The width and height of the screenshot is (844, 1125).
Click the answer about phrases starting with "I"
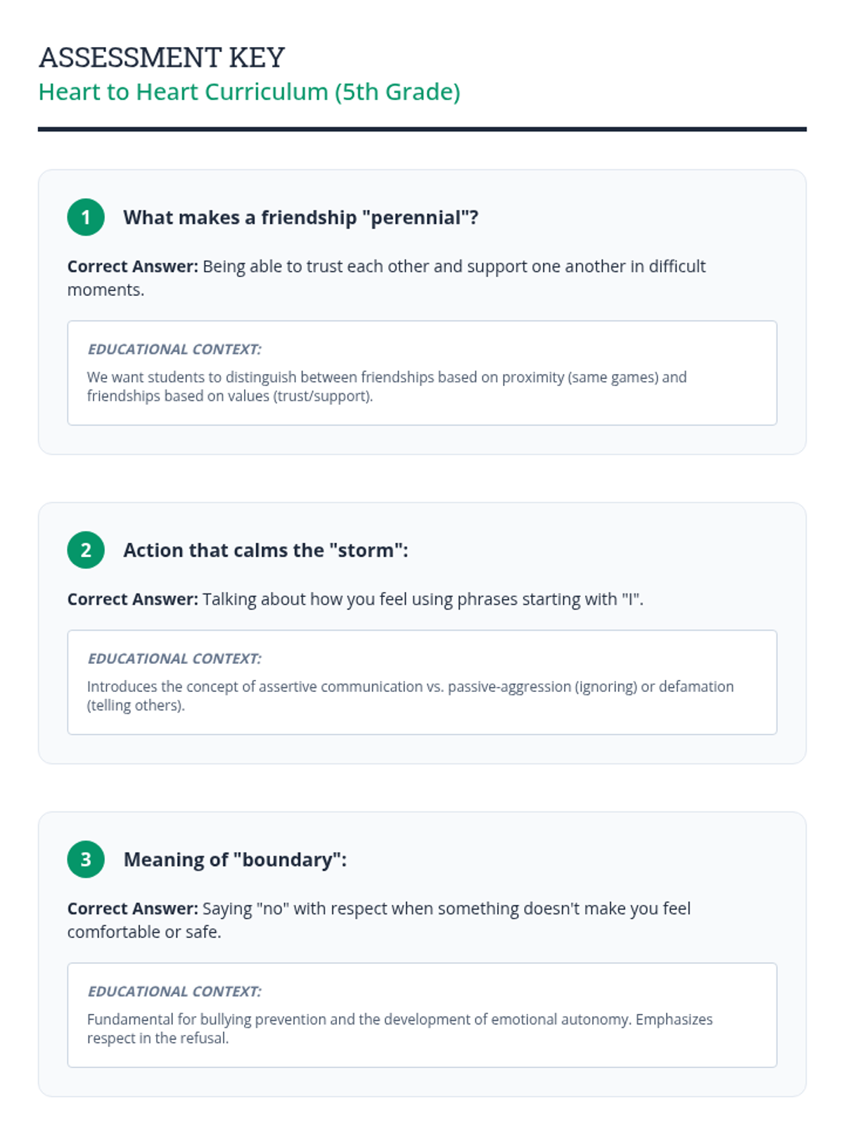(422, 599)
